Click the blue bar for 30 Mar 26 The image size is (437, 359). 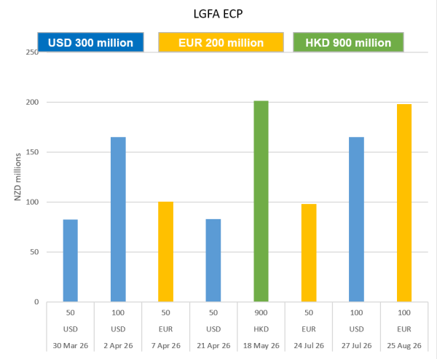pyautogui.click(x=70, y=261)
